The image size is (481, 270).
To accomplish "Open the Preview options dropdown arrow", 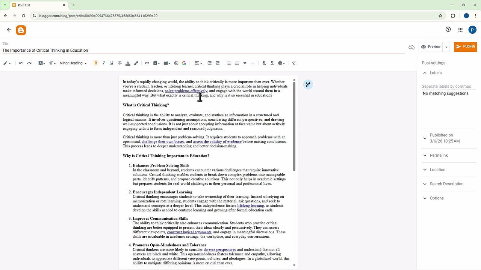I will pos(446,47).
